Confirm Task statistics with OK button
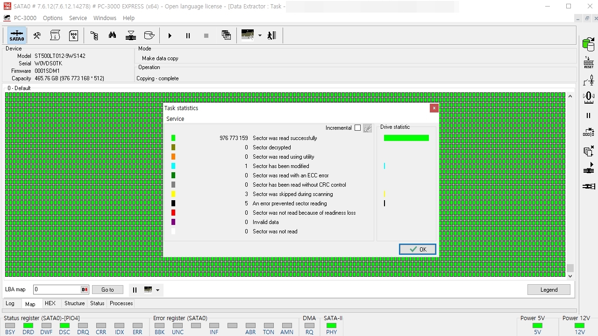The image size is (598, 336). tap(418, 249)
